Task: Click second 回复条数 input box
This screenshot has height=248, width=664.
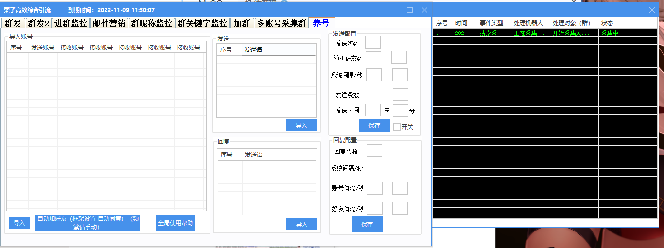Action: [x=400, y=151]
